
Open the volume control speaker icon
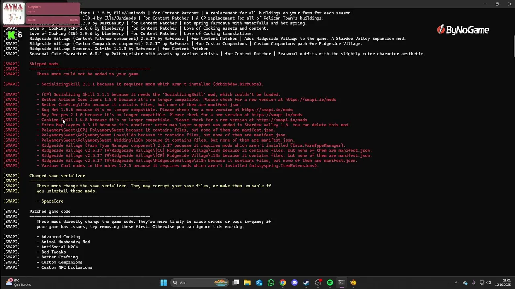489,283
